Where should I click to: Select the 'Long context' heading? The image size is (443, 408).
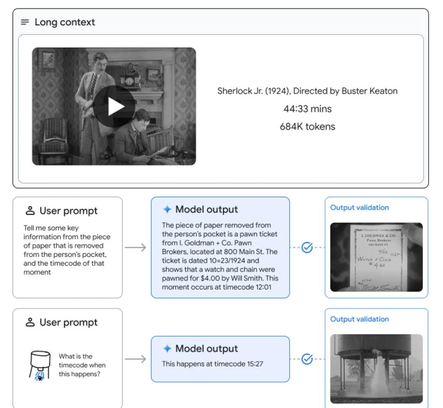(65, 22)
